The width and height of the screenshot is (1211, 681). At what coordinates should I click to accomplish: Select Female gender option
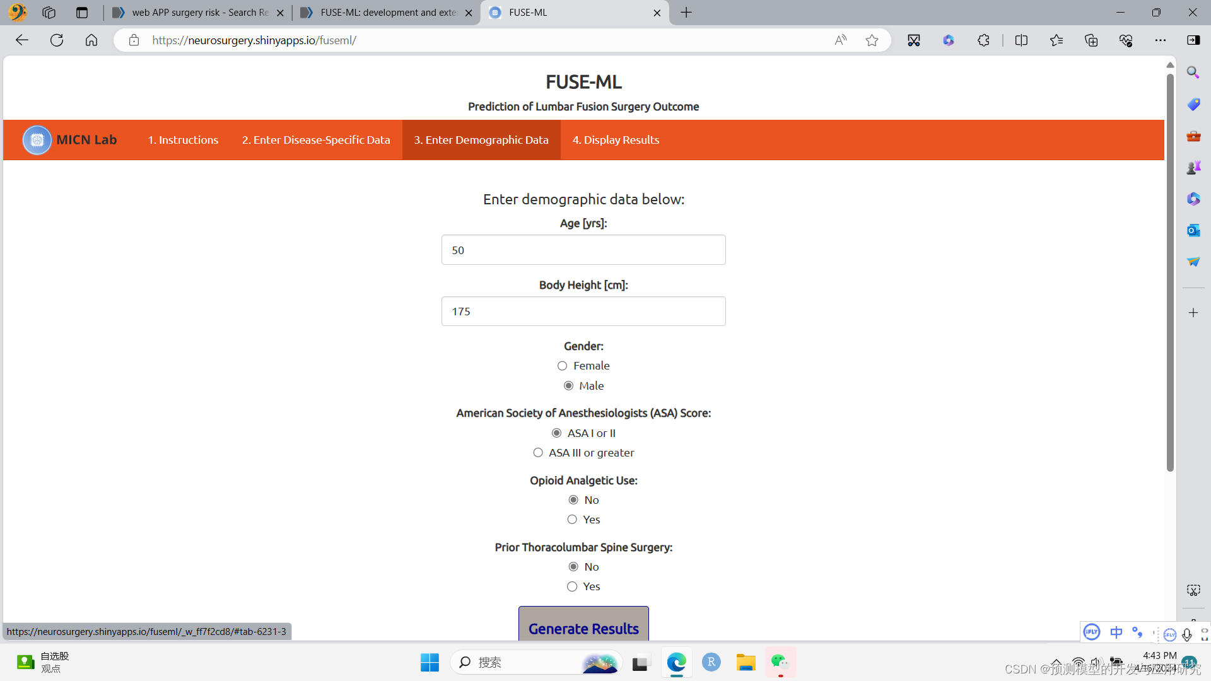pyautogui.click(x=562, y=366)
